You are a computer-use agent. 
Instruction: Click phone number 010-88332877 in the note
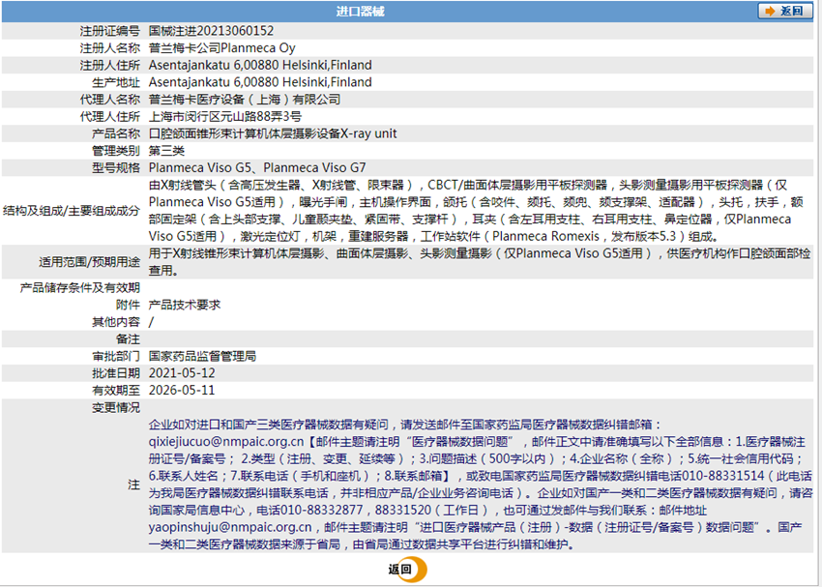[x=321, y=510]
